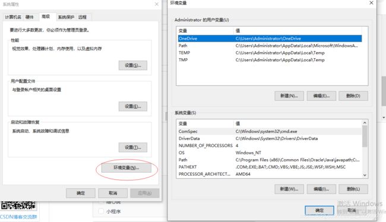386x222 pixels.
Task: Tick the 小程序 checkbox in background page
Action: click(x=101, y=211)
